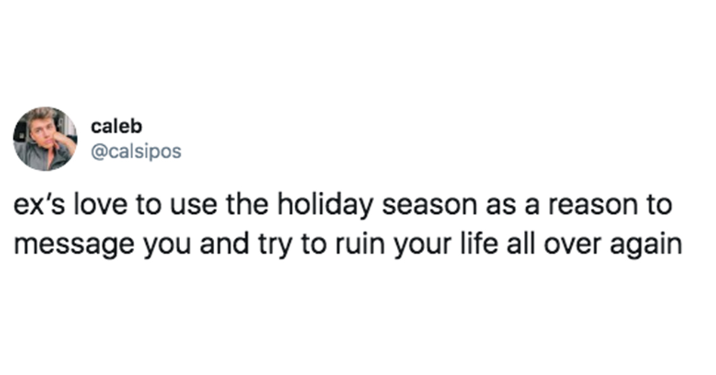Click caleb's profile avatar photo
The height and width of the screenshot is (375, 716).
[45, 139]
